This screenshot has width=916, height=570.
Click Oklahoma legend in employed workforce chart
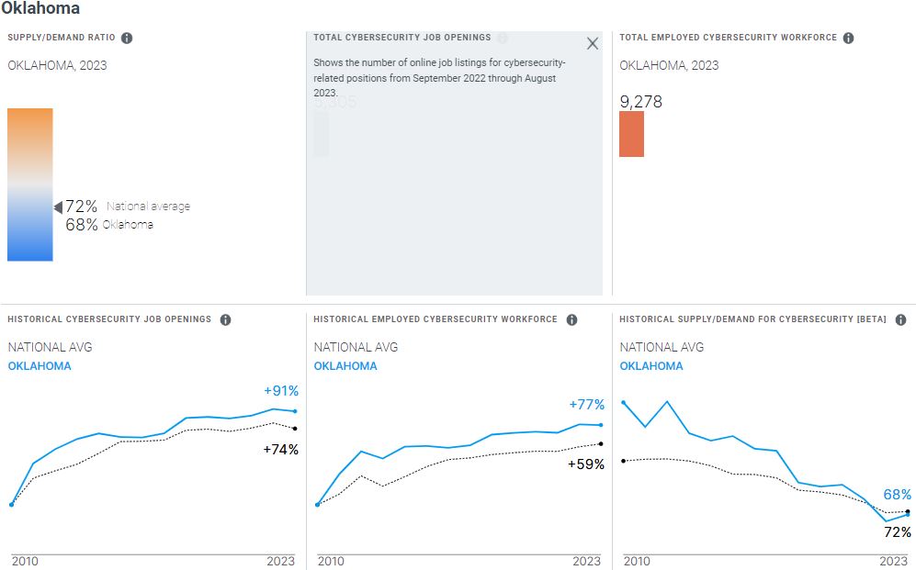click(345, 366)
